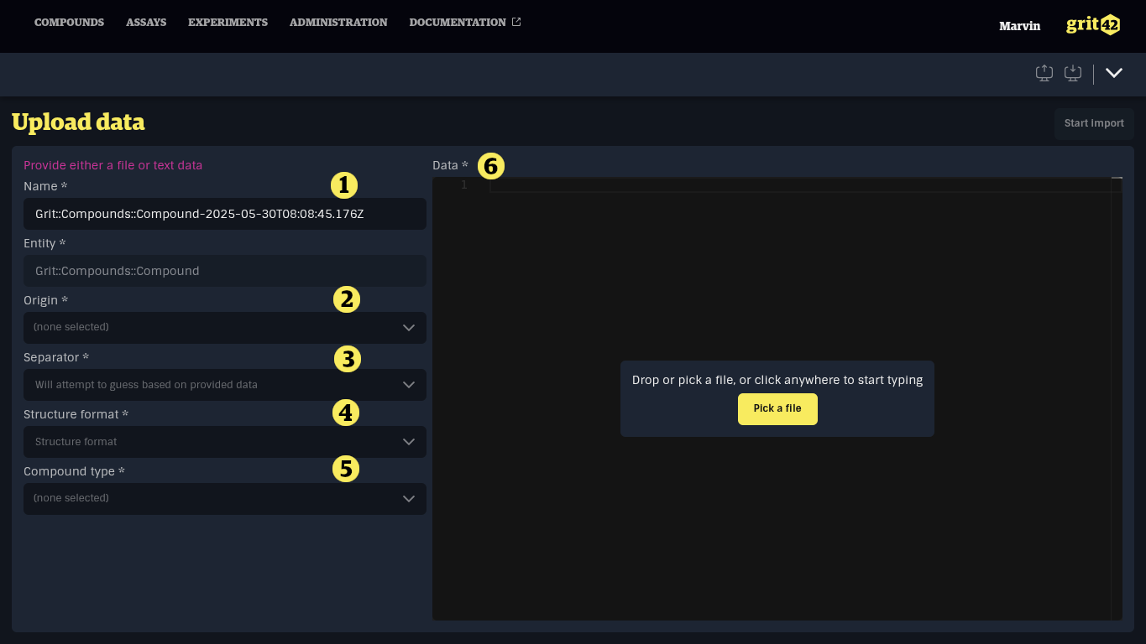This screenshot has width=1146, height=644.
Task: Click the Marvin user name
Action: pos(1019,26)
